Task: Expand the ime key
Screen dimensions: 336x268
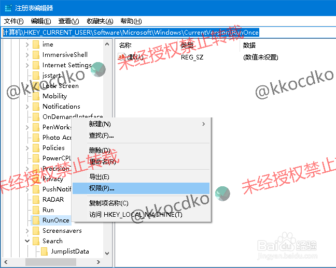Action: point(27,44)
